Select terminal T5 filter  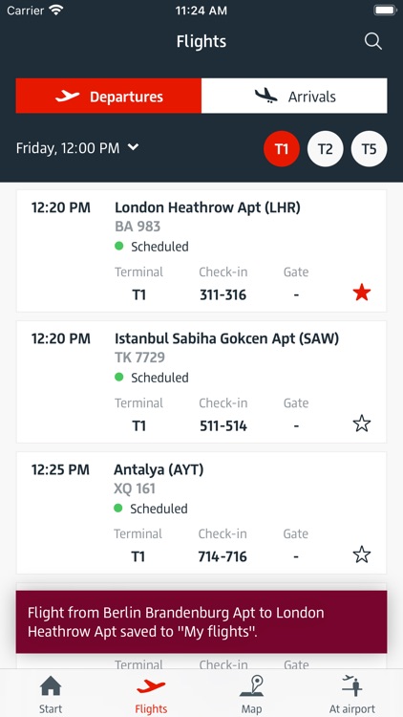point(369,149)
